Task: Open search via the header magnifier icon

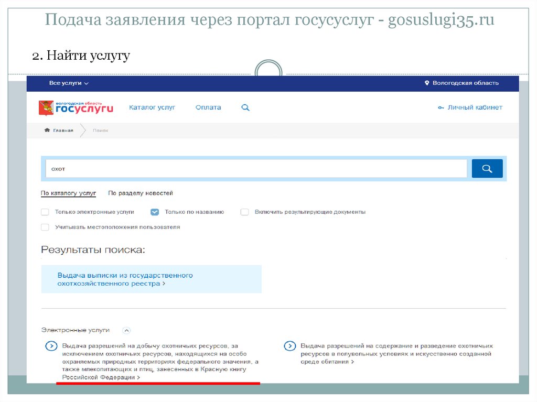Action: [245, 107]
